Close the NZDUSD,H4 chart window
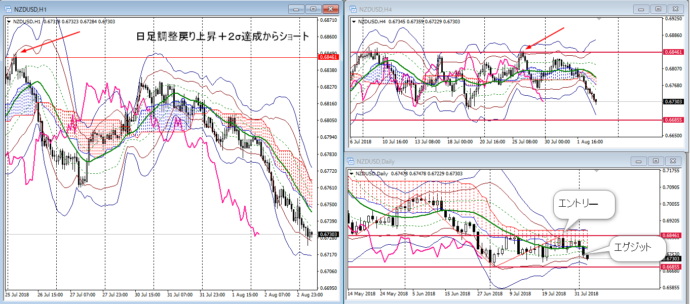The image size is (690, 304). (x=675, y=9)
